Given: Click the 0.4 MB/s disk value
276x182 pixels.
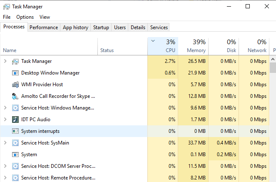Looking at the screenshot, I should (x=226, y=143).
